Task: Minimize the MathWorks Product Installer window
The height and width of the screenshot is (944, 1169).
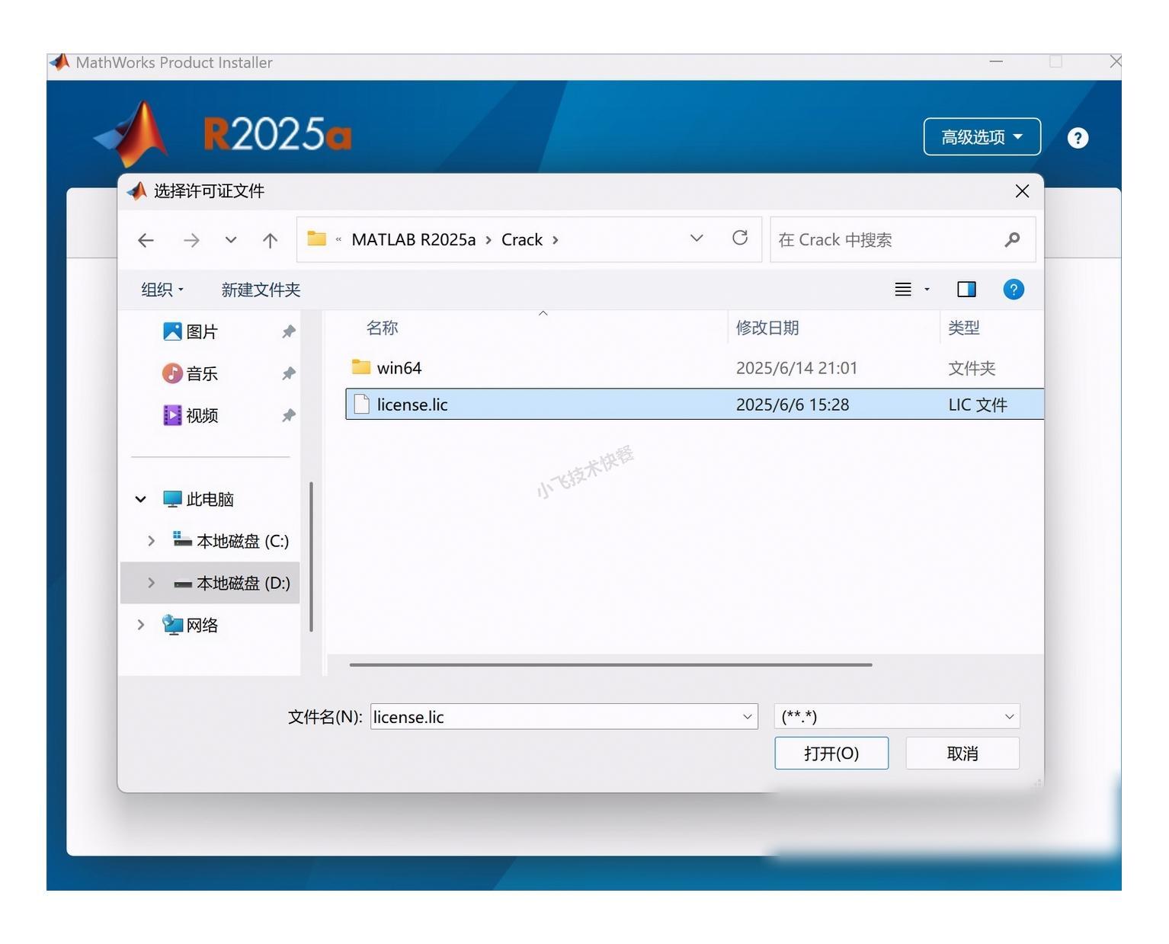Action: point(996,62)
